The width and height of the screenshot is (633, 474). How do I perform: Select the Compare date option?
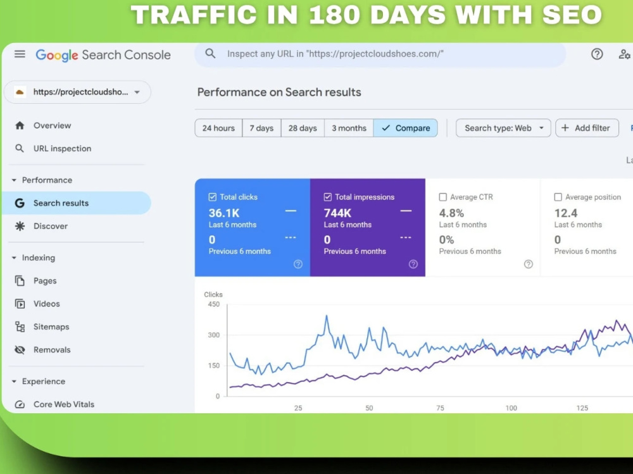click(x=405, y=128)
